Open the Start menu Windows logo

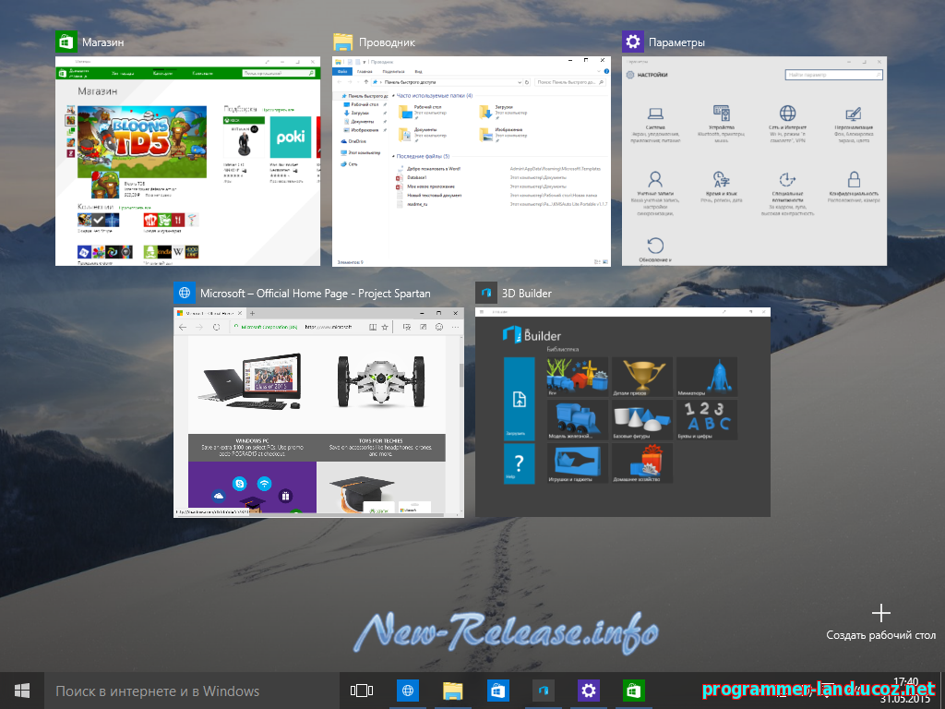coord(22,691)
